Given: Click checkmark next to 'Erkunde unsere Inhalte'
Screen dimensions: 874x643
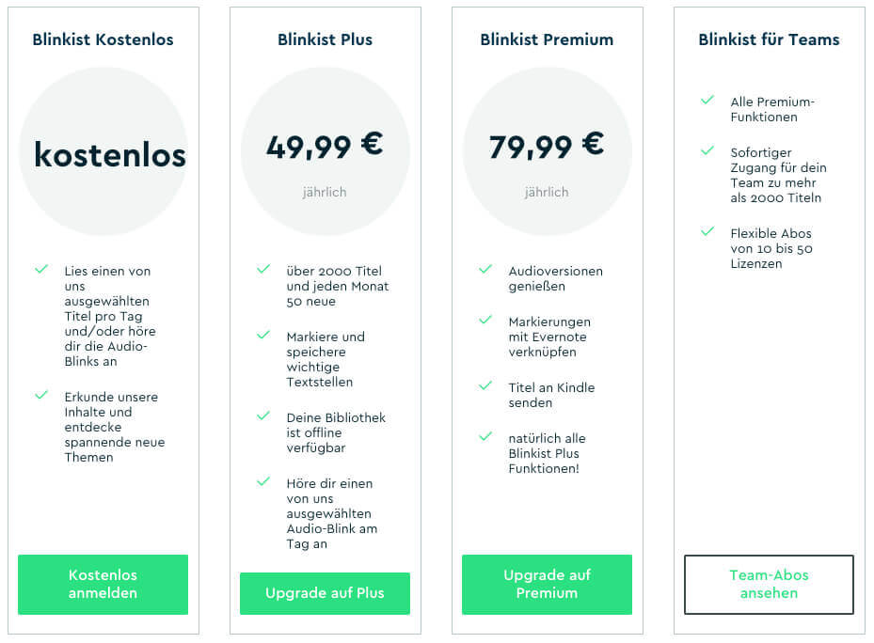Looking at the screenshot, I should (x=41, y=395).
